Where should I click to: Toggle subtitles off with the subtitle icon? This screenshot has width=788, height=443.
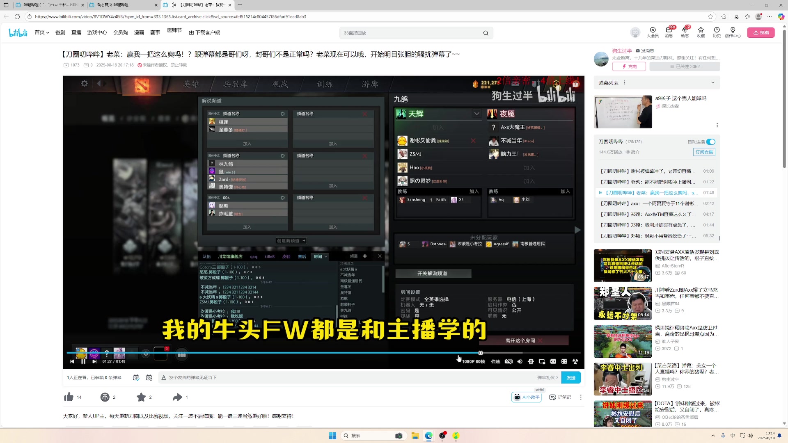click(x=509, y=361)
